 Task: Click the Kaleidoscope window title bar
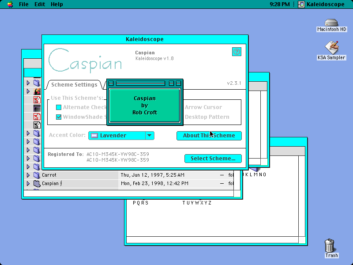pos(145,39)
